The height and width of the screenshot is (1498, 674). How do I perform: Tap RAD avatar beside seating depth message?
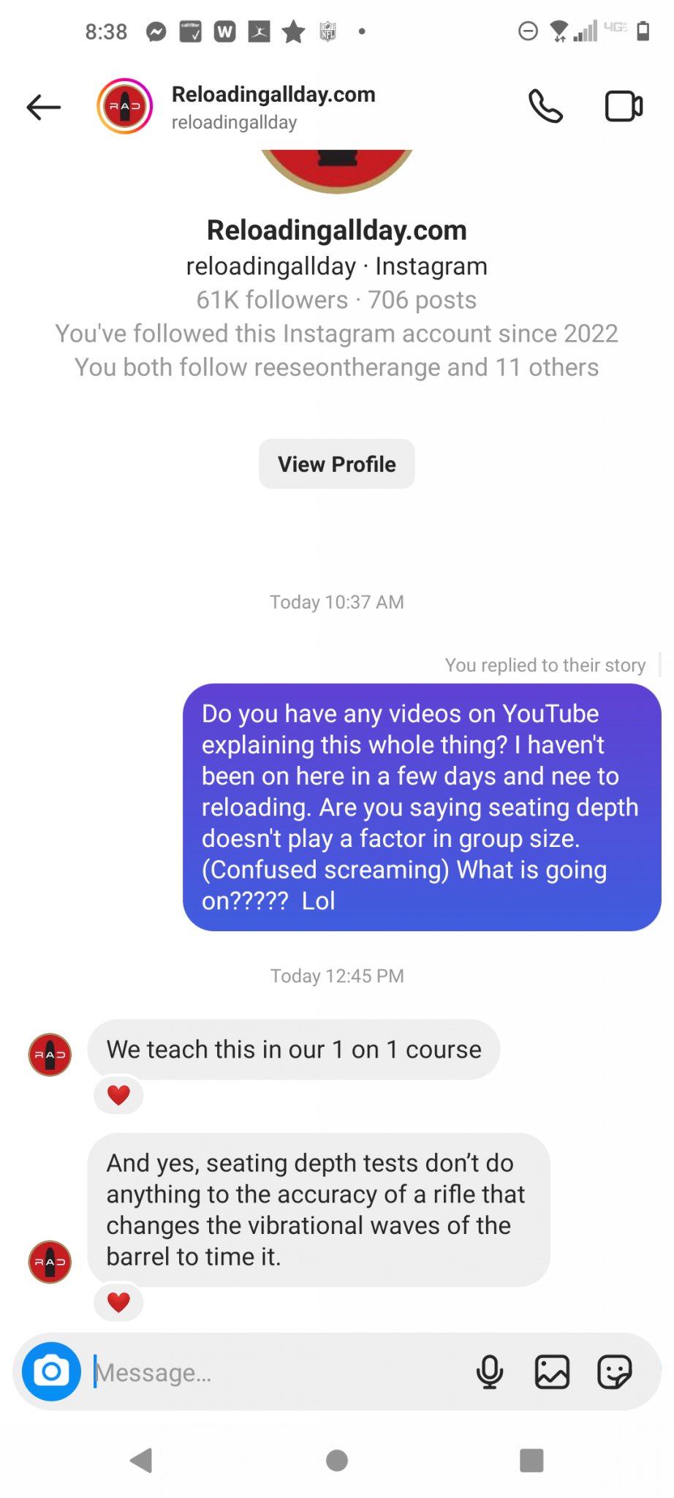coord(50,1262)
